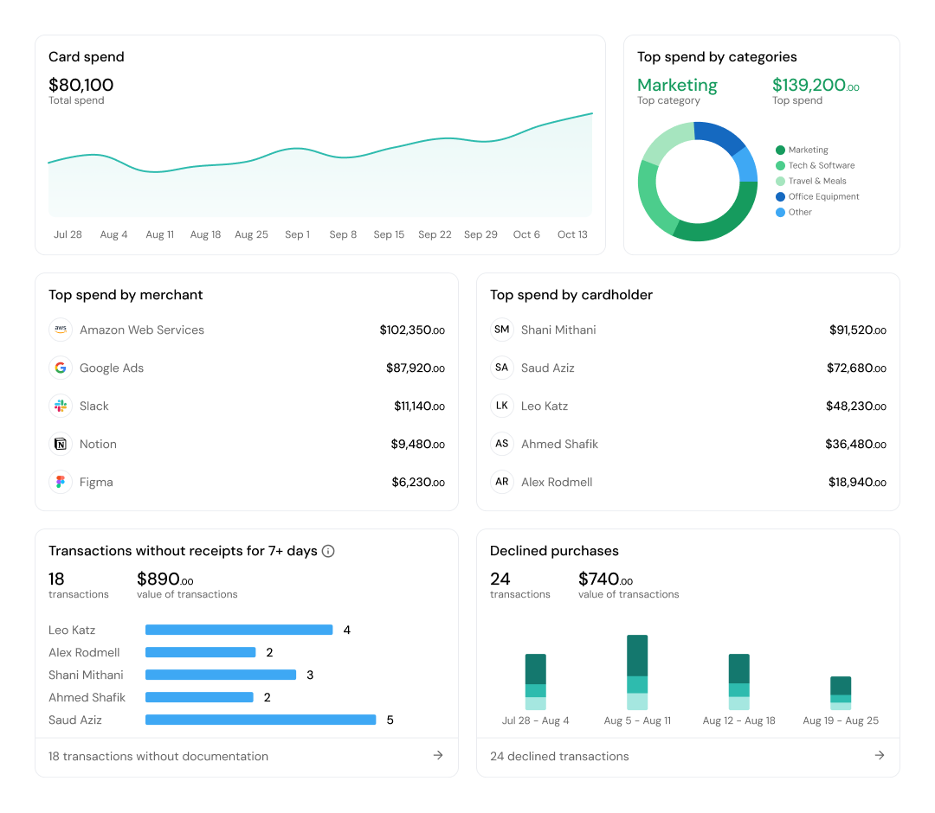Click the LK avatar for Leo Katz
This screenshot has height=813, width=935.
click(502, 406)
